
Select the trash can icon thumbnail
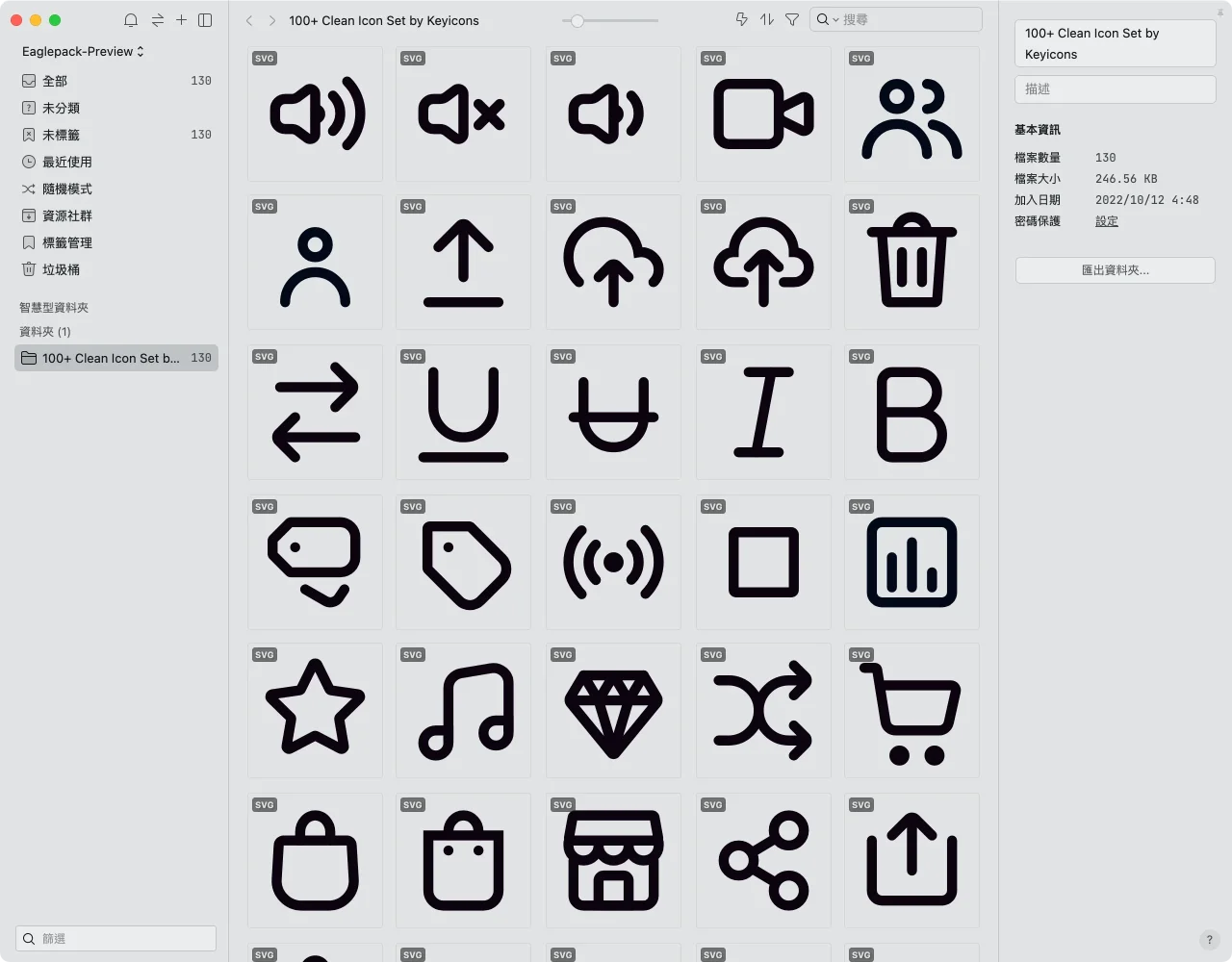point(911,263)
